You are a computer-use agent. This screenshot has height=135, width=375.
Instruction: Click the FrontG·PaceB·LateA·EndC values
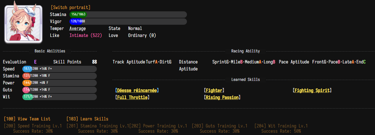coord(339,62)
